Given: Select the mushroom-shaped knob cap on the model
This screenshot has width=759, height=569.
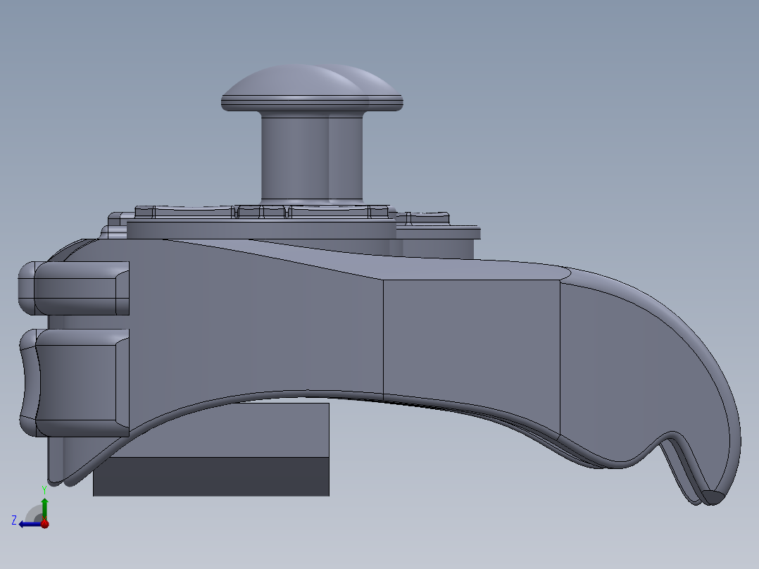Looking at the screenshot, I should pos(312,88).
